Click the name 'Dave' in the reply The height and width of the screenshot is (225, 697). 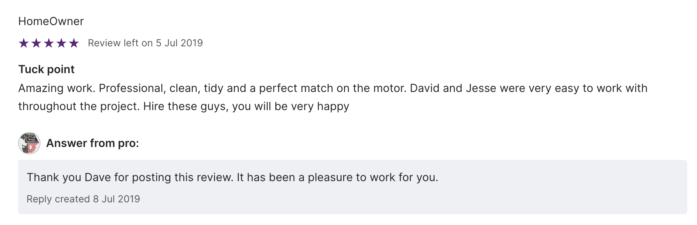point(98,177)
